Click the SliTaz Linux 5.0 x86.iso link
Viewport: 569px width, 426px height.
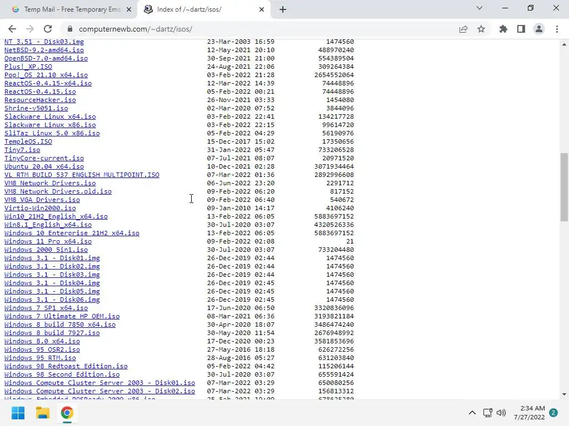pos(52,133)
